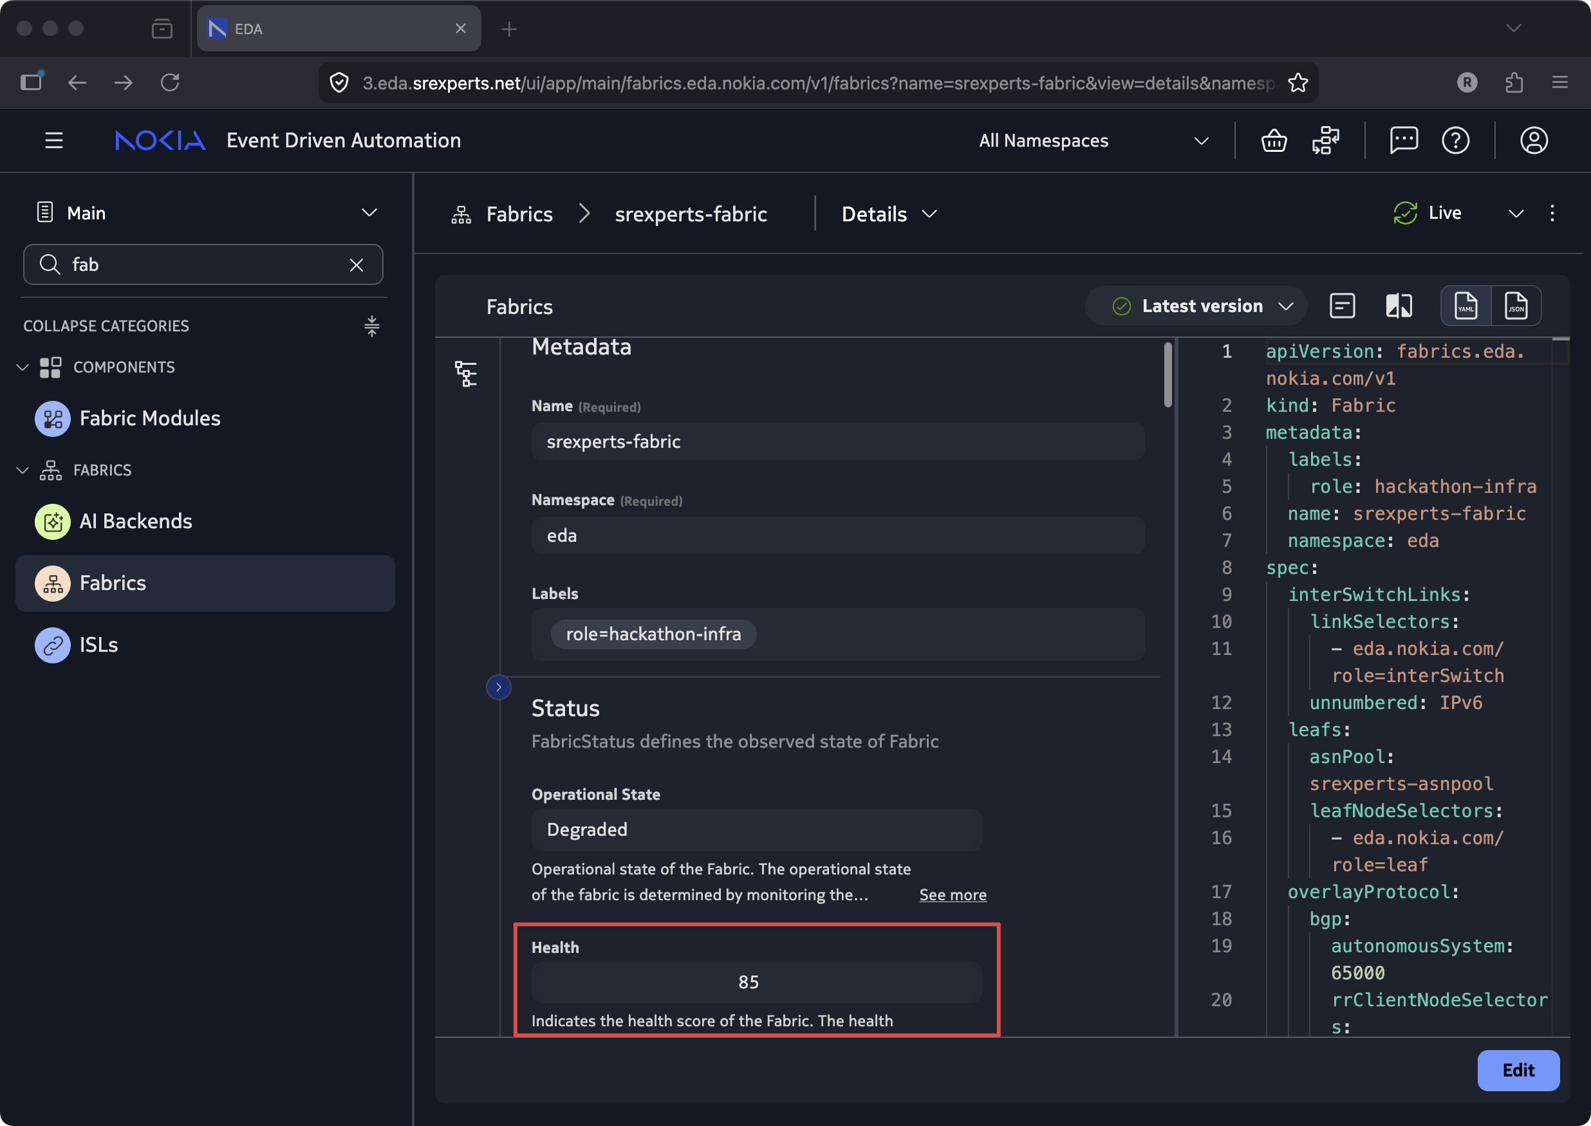1591x1126 pixels.
Task: Click the round blue panel expander arrow
Action: click(498, 687)
